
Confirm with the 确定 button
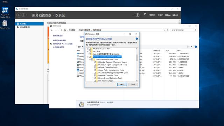pos(122,84)
